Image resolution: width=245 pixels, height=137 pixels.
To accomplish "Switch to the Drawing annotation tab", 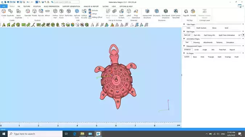I will point(196,43).
